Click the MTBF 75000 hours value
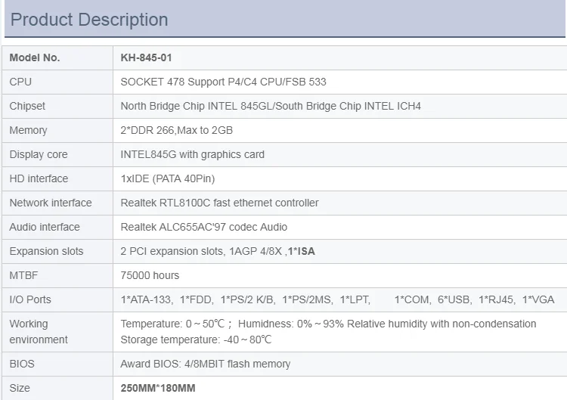The image size is (567, 400). tap(150, 275)
